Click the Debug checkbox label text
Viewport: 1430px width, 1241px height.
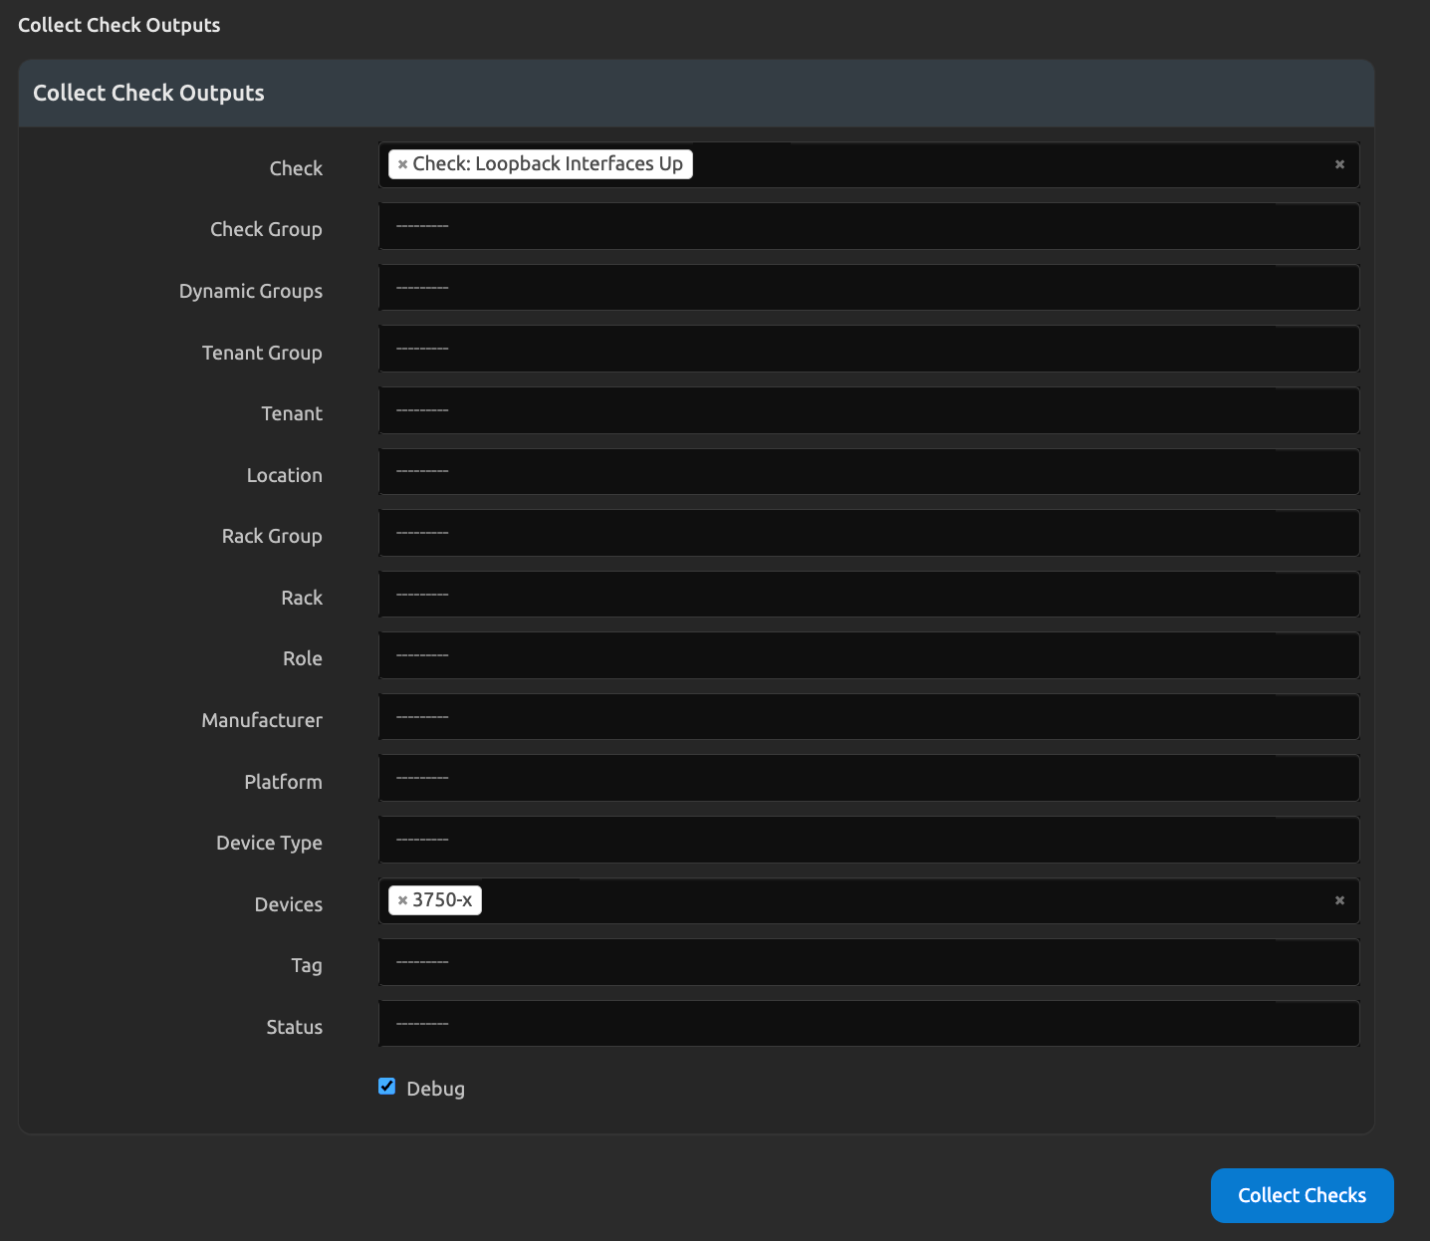click(435, 1089)
